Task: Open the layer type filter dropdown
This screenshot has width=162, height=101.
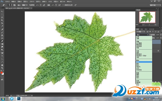Action: (x=141, y=32)
